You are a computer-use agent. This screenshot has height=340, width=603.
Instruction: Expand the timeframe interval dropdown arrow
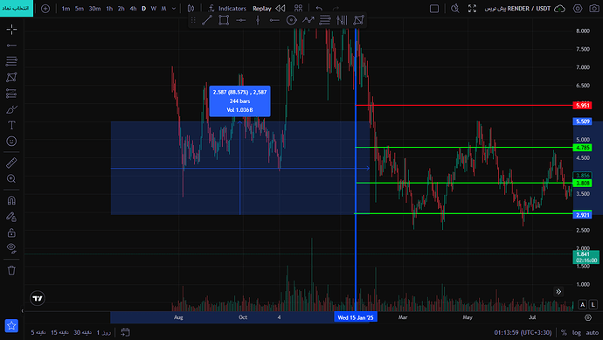[x=174, y=9]
